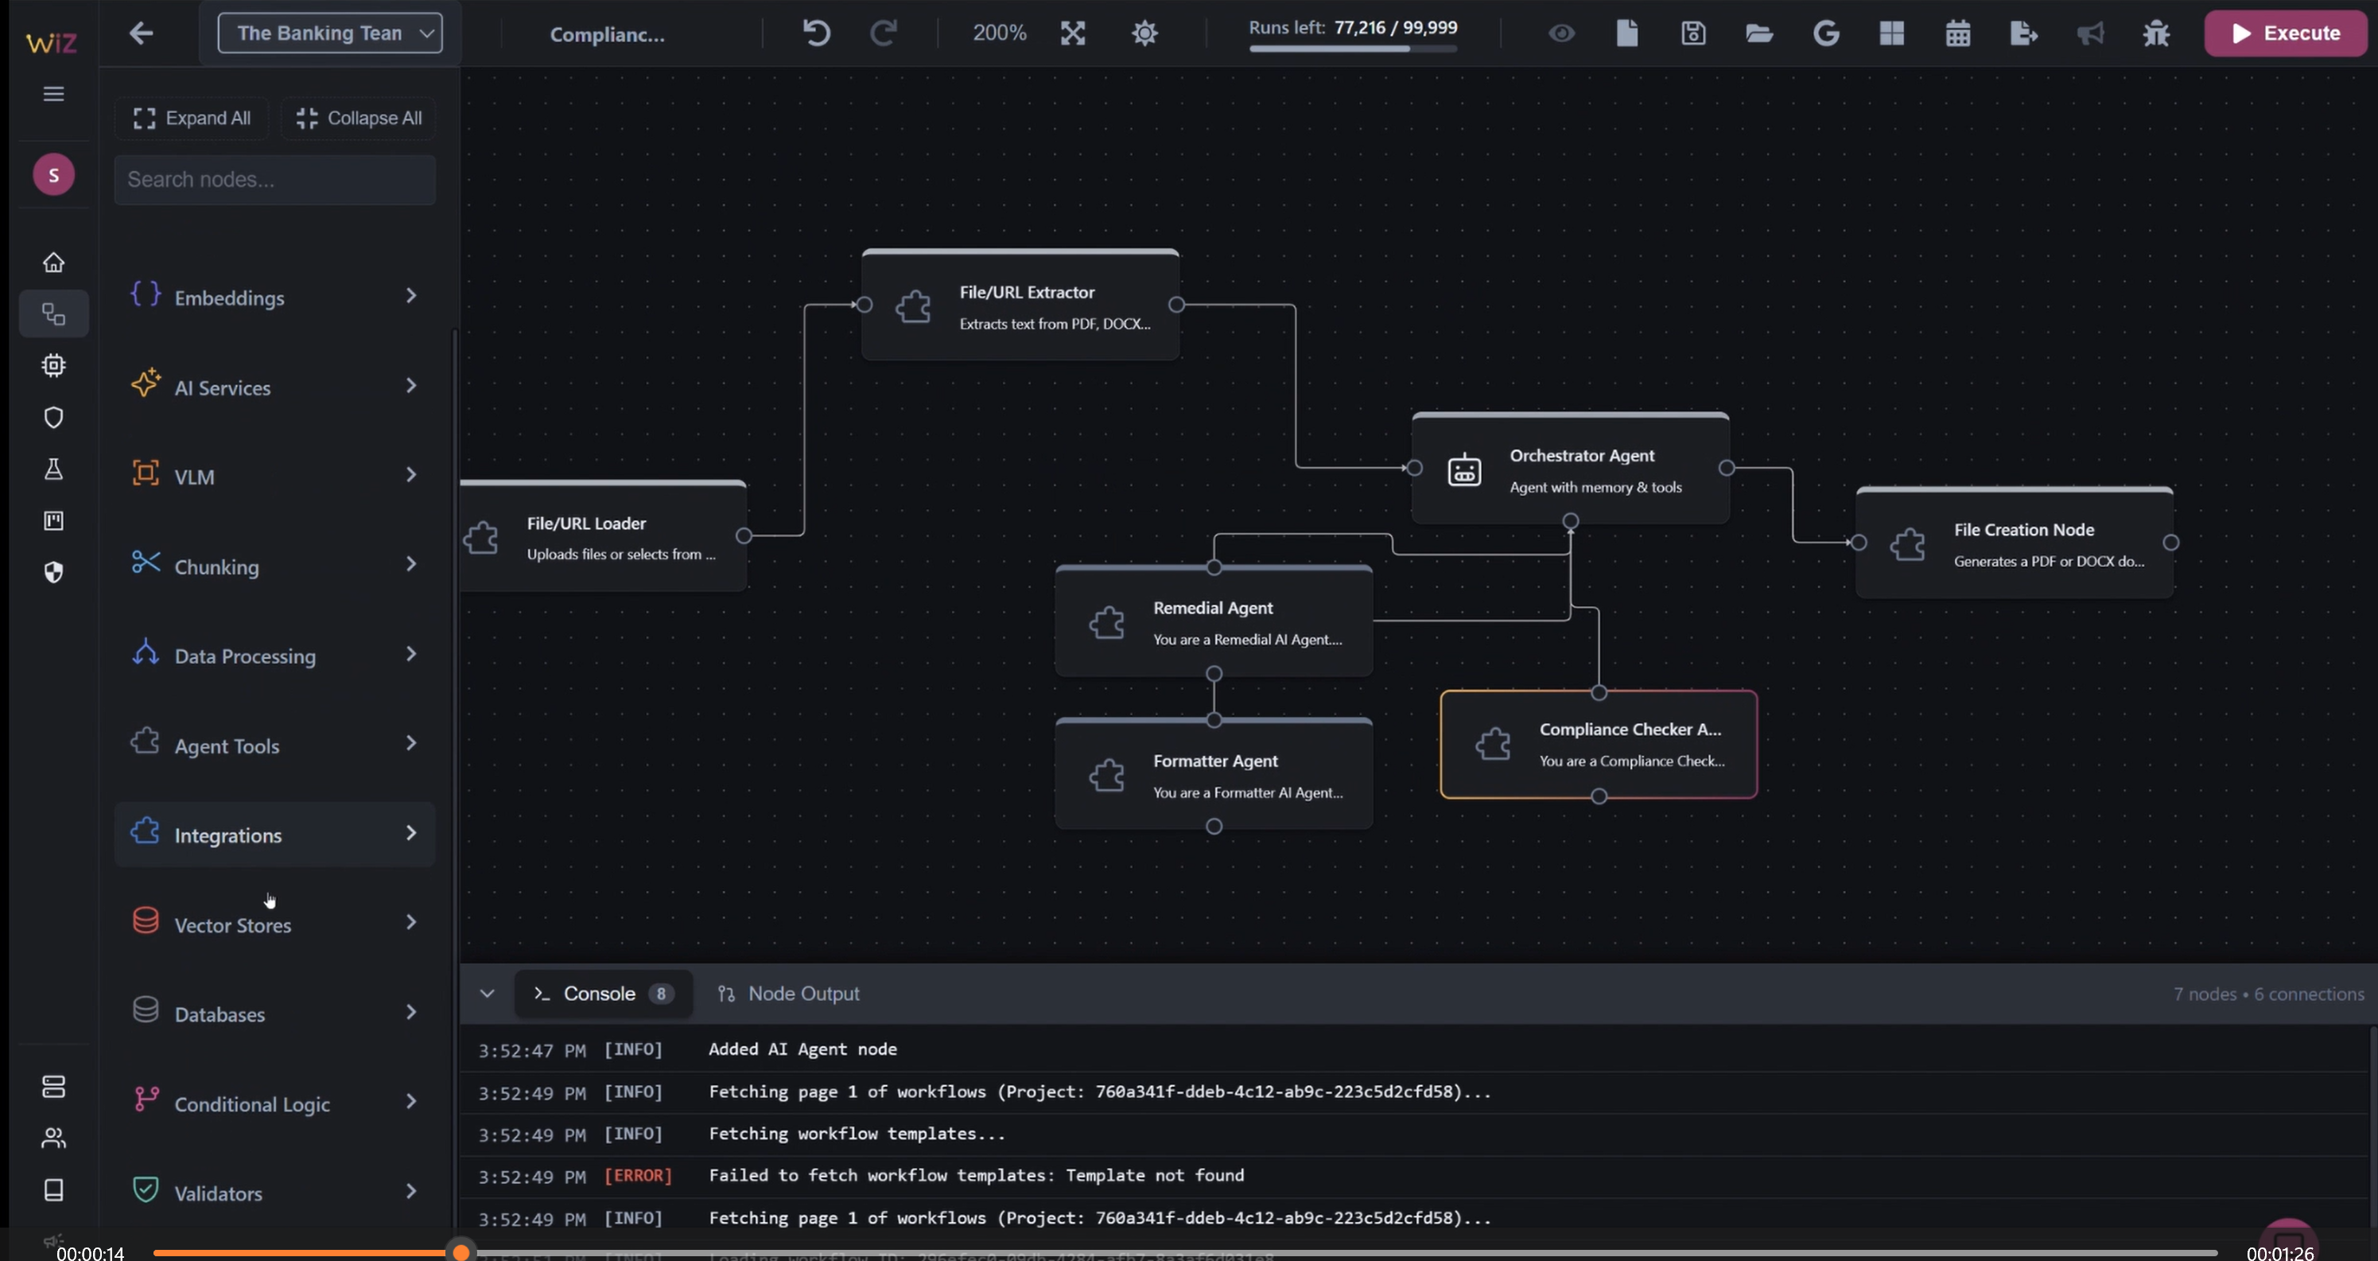Select the Home icon in the left sidebar
The width and height of the screenshot is (2378, 1261).
coord(52,261)
